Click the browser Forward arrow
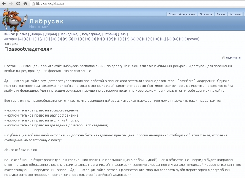 pos(11,3)
